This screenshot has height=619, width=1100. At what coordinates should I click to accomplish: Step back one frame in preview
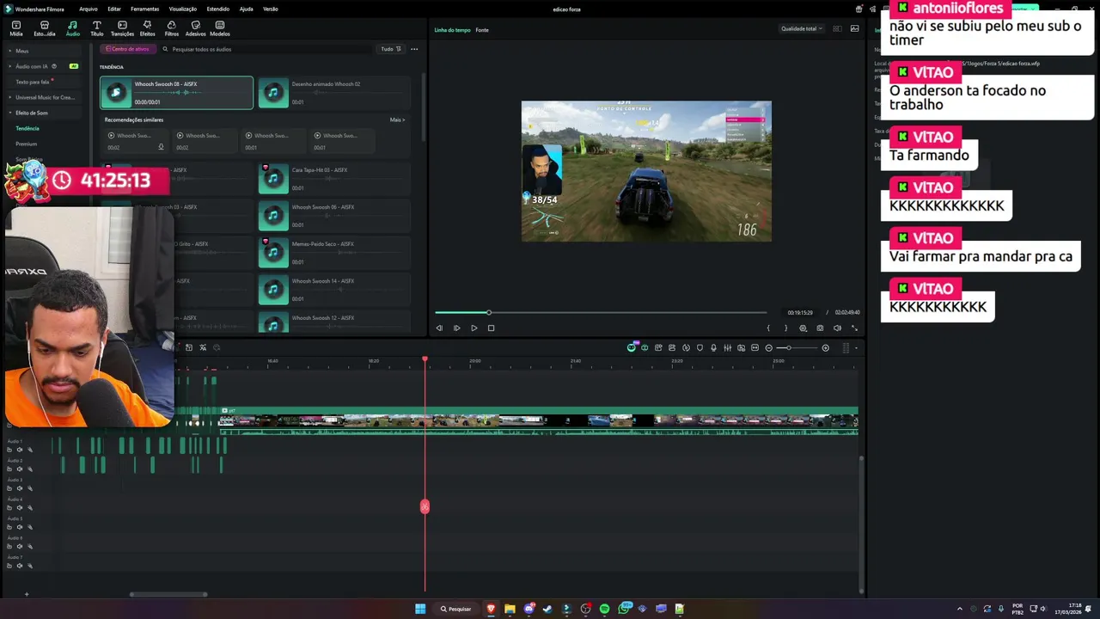point(439,328)
